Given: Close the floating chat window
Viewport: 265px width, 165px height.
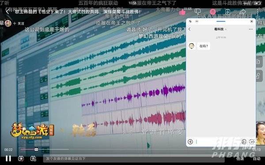Looking at the screenshot, I should 252,22.
